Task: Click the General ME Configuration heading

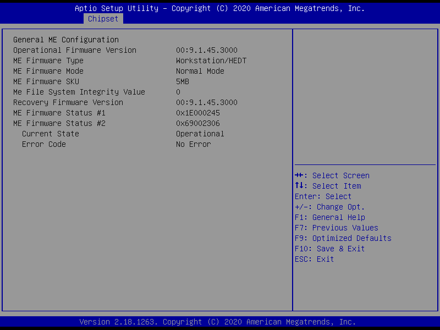Action: click(x=66, y=40)
